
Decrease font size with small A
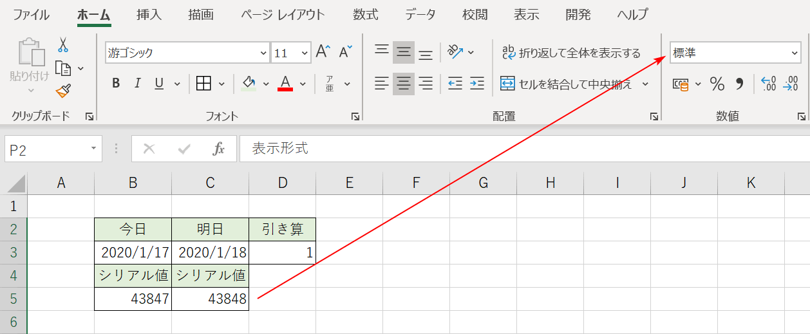(346, 52)
